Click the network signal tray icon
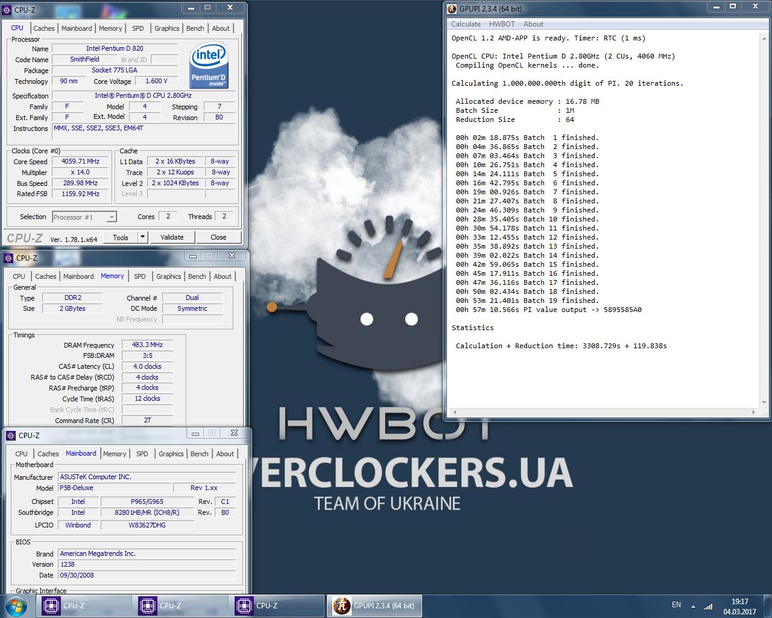Image resolution: width=772 pixels, height=618 pixels. pos(709,607)
